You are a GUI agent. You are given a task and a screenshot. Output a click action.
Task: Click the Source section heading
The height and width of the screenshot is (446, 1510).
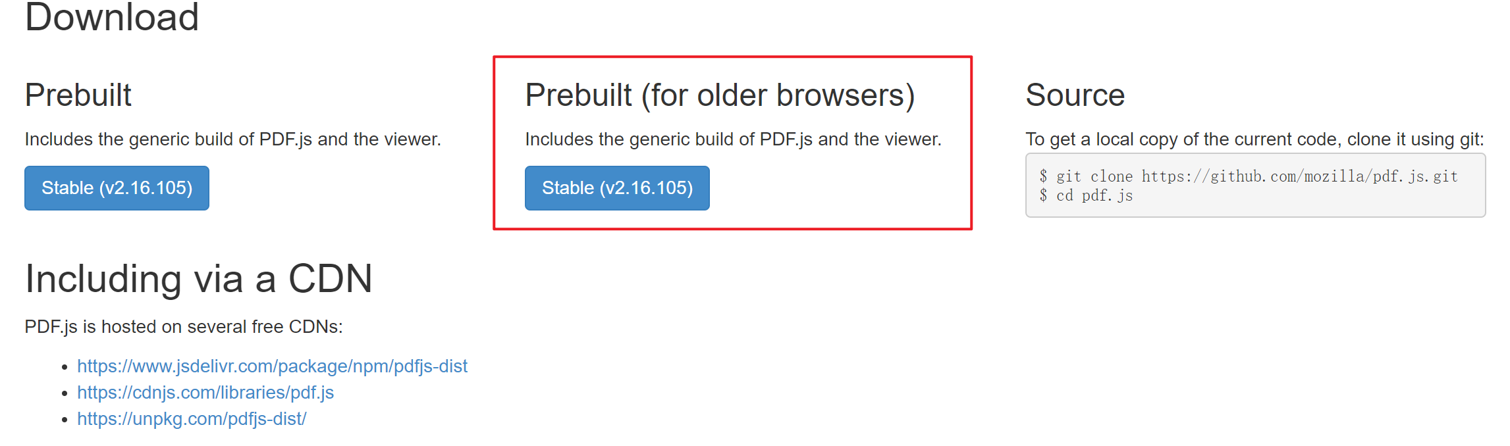[1075, 95]
